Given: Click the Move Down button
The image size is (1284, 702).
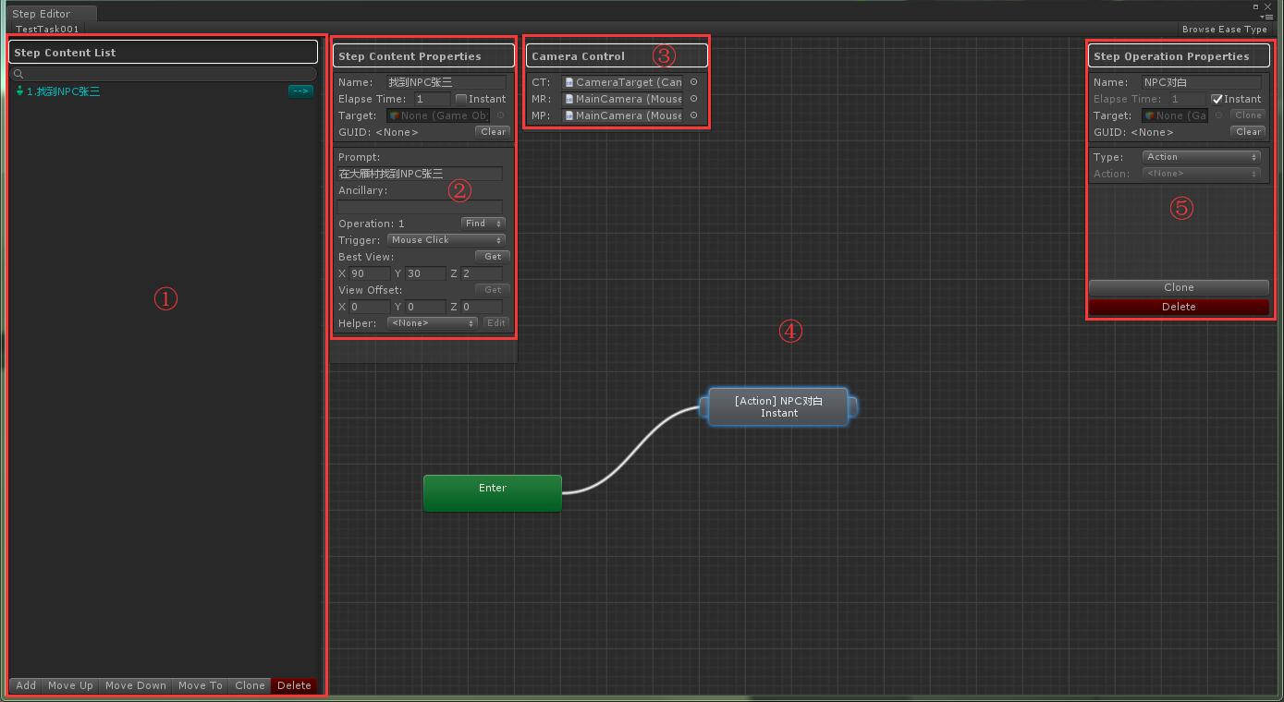Looking at the screenshot, I should [136, 685].
